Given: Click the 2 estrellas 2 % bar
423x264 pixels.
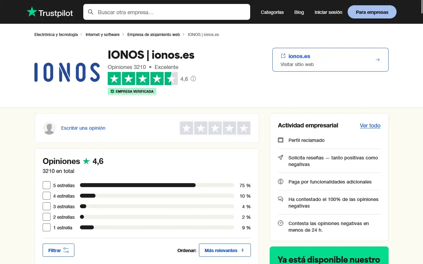Looking at the screenshot, I should coord(157,217).
